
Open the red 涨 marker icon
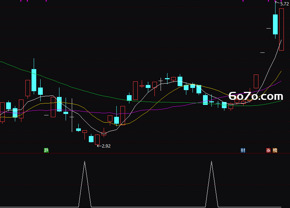coord(268,150)
